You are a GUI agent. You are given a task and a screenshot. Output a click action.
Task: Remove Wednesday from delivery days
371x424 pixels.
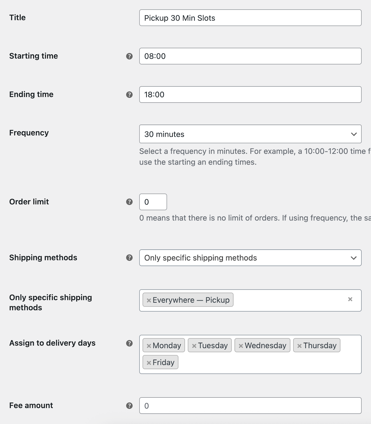241,346
